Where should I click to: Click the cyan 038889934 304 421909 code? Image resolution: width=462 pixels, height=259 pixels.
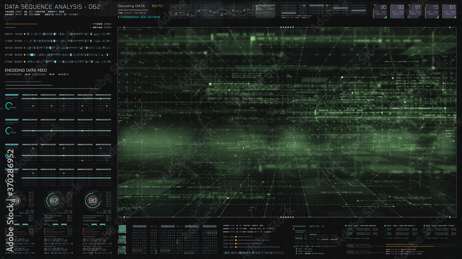[140, 17]
